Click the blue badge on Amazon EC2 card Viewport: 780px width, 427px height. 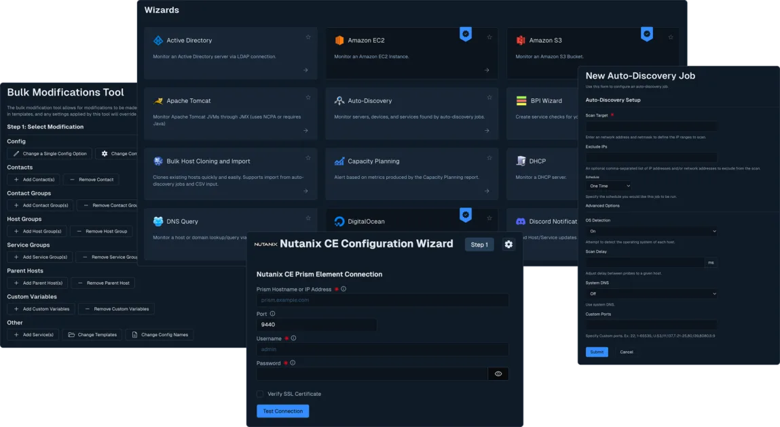[x=466, y=35]
